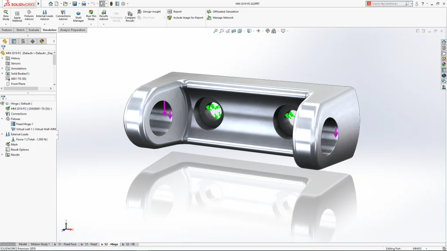The image size is (447, 251).
Task: Toggle the Rebuild traffic light icon
Action: [x=111, y=3]
